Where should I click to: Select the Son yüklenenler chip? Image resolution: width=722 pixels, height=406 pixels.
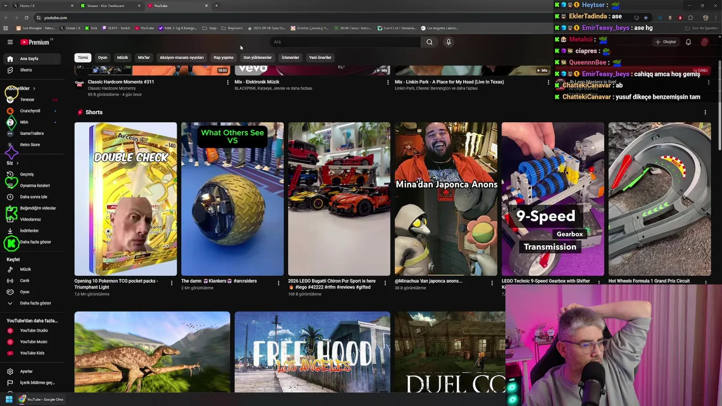(258, 58)
